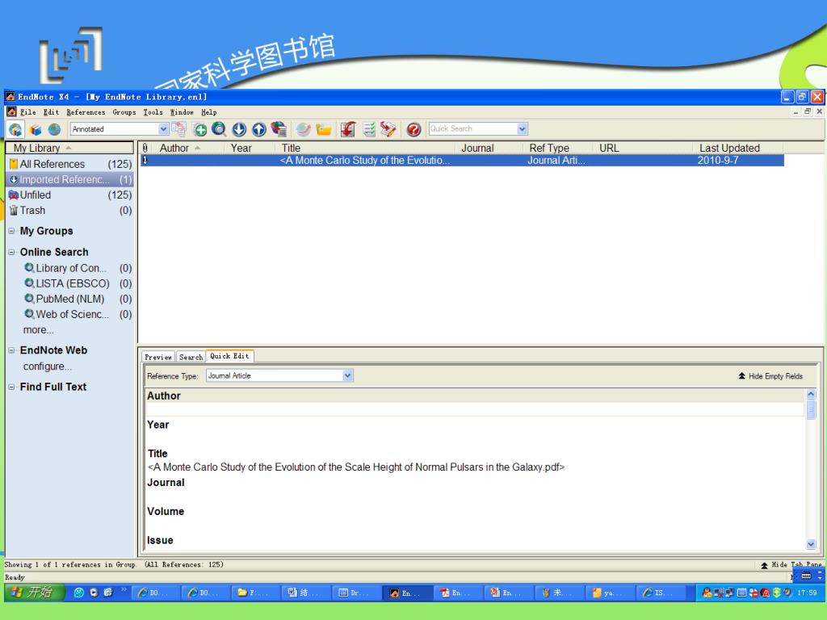The image size is (827, 620).
Task: Click Return to Word Processor toolbar icon
Action: 388,129
